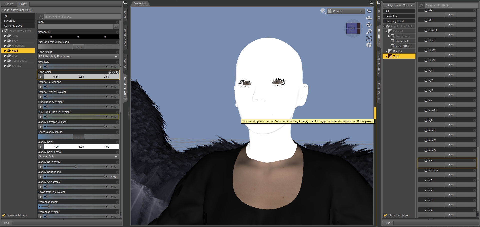The height and width of the screenshot is (227, 480).
Task: Select Currently Used in Parameters pane
Action: pyautogui.click(x=399, y=21)
